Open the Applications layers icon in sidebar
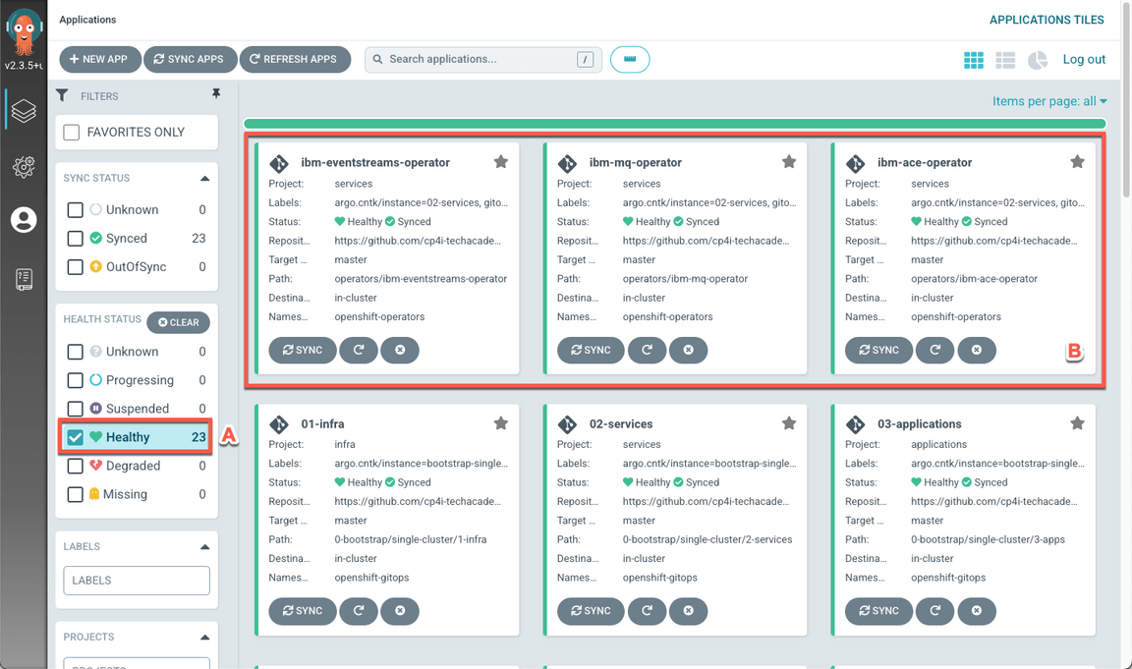1132x669 pixels. click(x=24, y=111)
